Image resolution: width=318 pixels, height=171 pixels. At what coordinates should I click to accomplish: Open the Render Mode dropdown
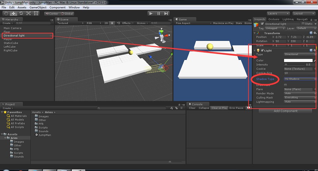point(300,93)
